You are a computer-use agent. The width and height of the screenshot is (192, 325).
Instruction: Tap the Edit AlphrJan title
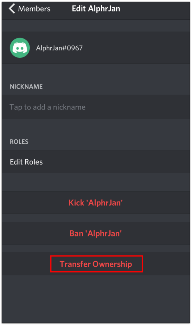point(96,9)
